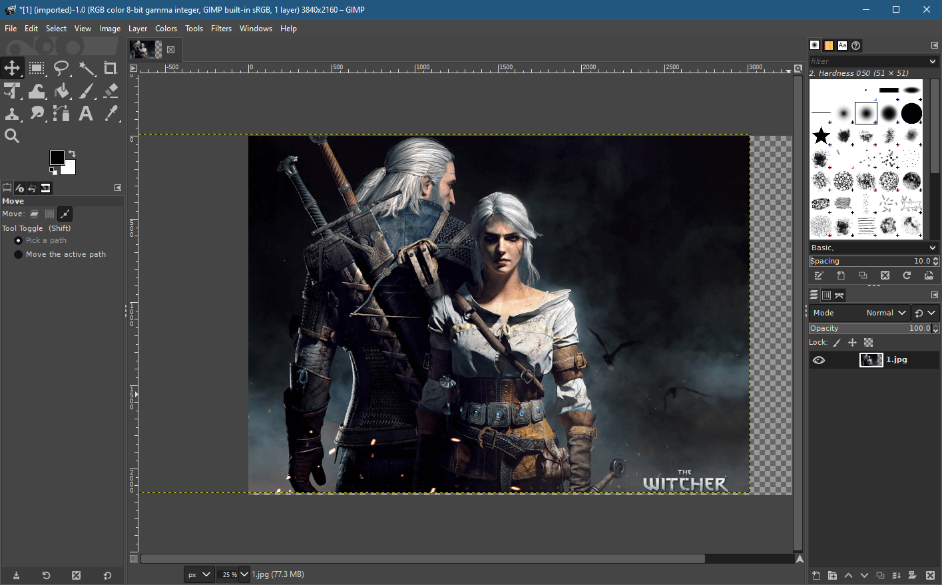Create a new layer button
Image resolution: width=942 pixels, height=585 pixels.
(x=816, y=576)
